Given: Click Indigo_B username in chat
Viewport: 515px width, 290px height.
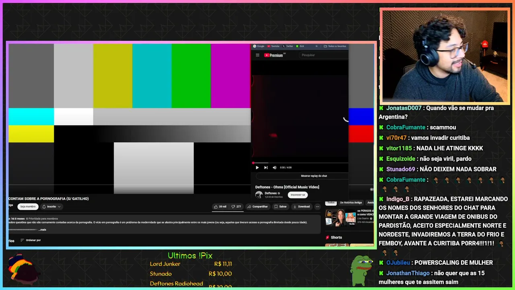Looking at the screenshot, I should (398, 199).
